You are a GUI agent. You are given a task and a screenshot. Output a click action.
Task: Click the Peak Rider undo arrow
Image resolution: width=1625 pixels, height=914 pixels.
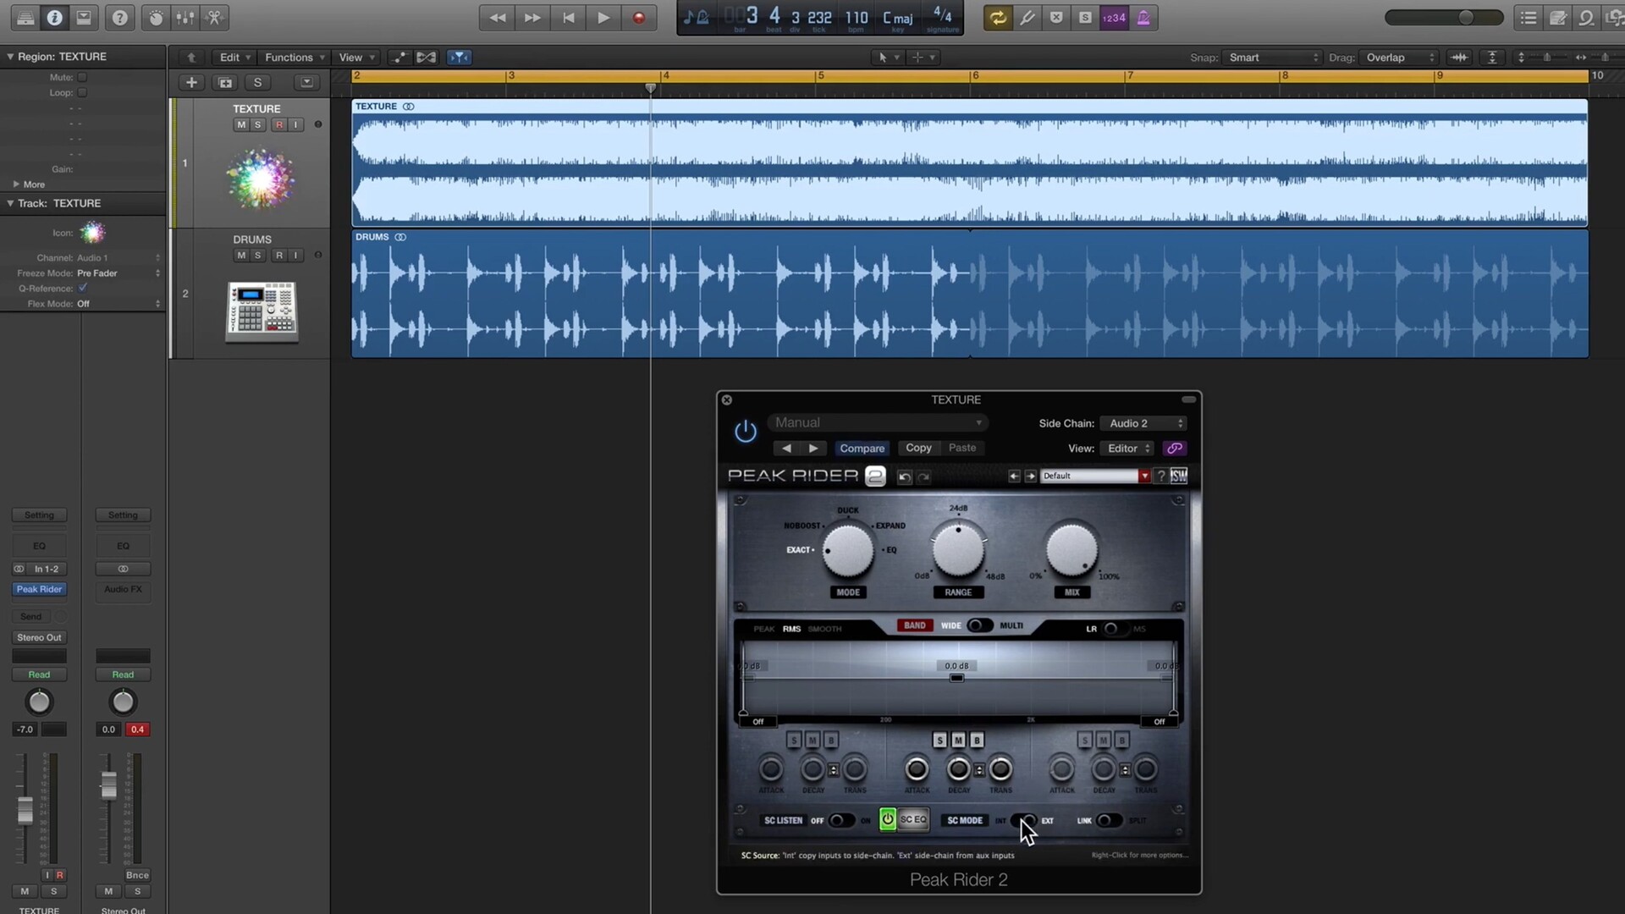(904, 477)
